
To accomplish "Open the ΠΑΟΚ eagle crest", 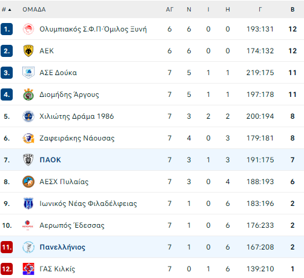I will (28, 160).
